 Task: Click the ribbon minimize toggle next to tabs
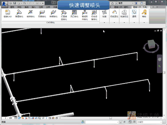155,7
